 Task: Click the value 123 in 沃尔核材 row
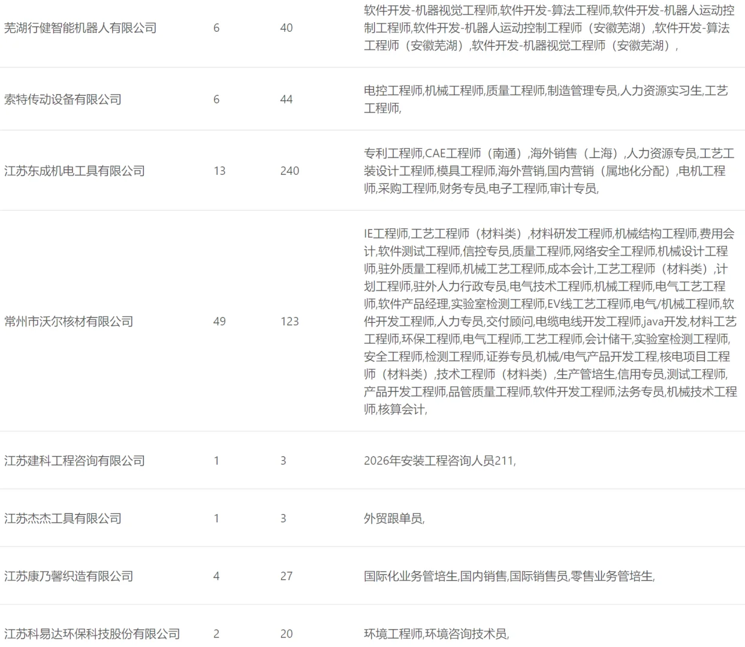pos(289,322)
